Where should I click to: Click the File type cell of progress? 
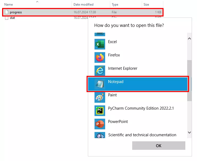pyautogui.click(x=114, y=12)
